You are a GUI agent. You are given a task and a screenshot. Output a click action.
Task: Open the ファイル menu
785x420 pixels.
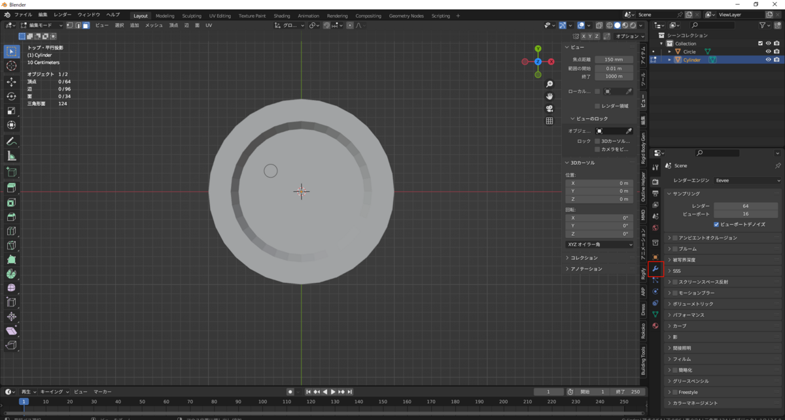tap(23, 14)
